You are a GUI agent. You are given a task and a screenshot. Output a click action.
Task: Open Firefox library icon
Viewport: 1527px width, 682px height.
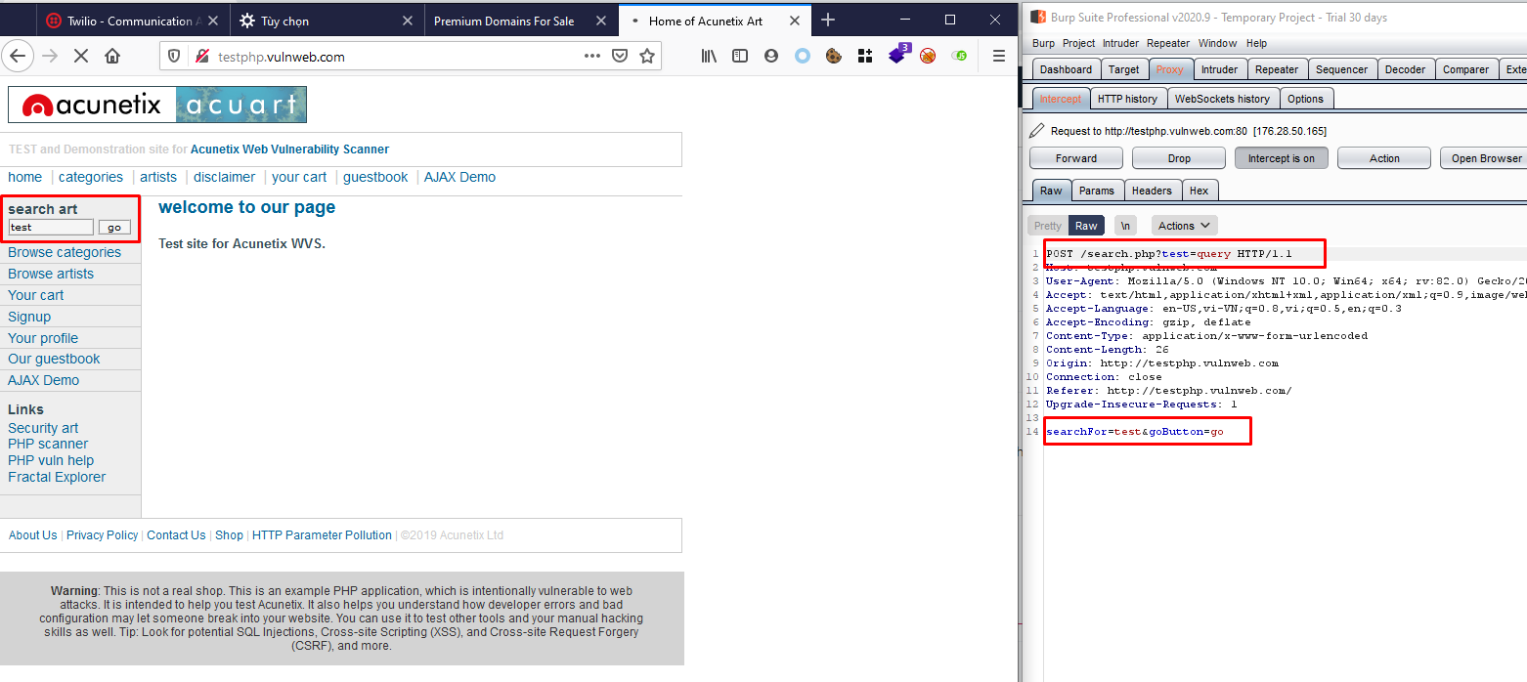point(709,56)
